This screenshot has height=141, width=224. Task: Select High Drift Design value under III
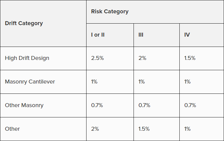(x=142, y=58)
